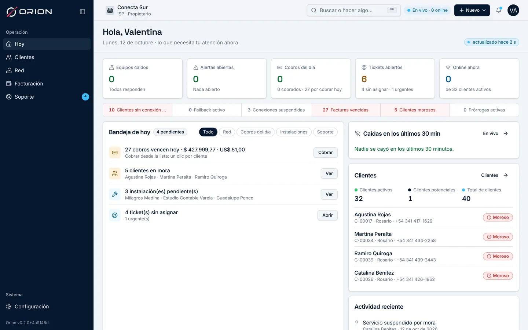The height and width of the screenshot is (330, 528).
Task: Select the Todo filter chip
Action: 208,132
